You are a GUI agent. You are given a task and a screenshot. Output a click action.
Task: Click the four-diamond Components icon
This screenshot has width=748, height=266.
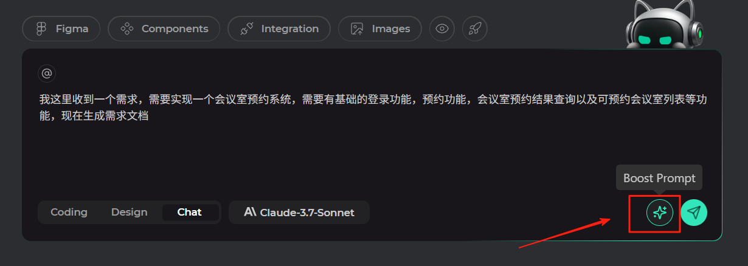(126, 29)
